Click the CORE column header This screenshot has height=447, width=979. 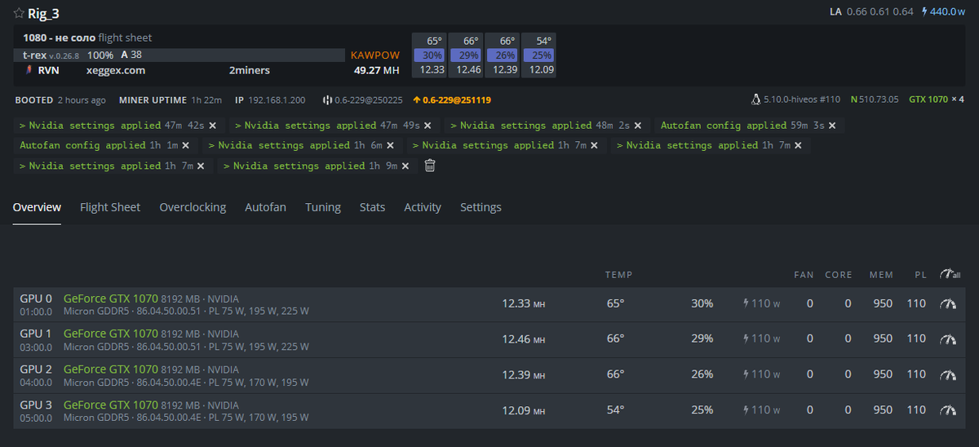point(839,275)
